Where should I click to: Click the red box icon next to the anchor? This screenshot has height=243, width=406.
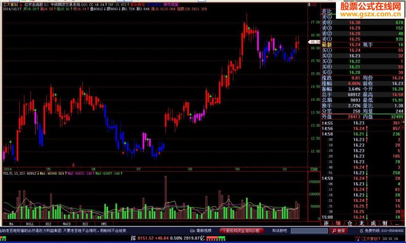coord(314,5)
